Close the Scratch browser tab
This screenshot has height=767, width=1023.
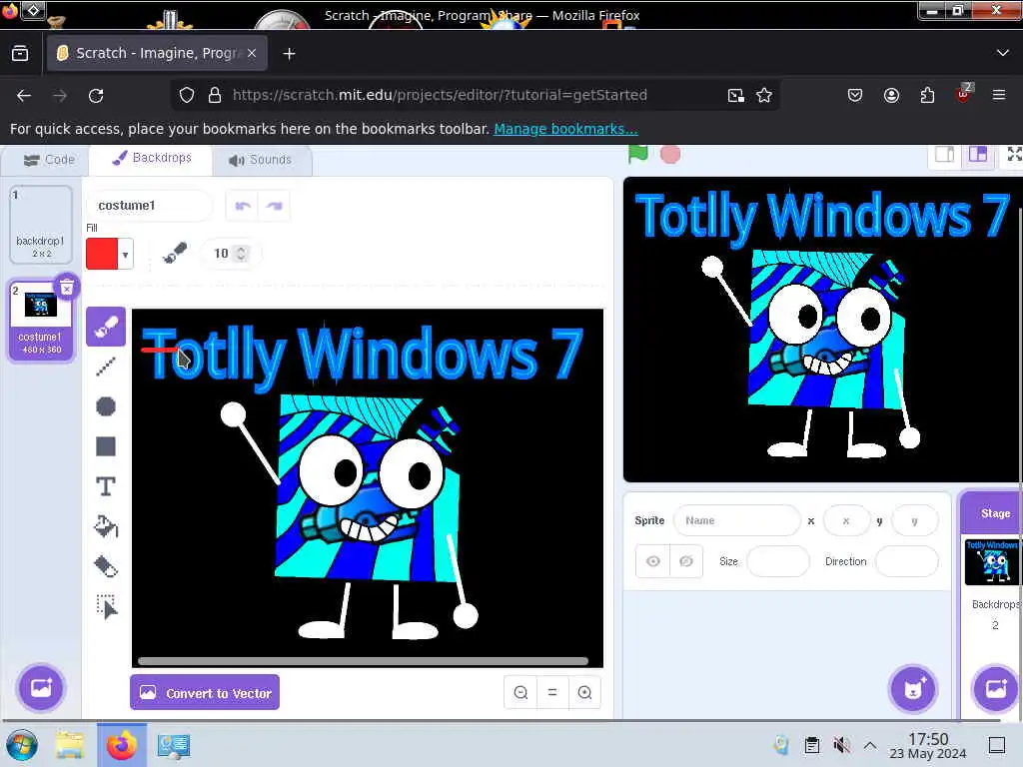coord(252,53)
